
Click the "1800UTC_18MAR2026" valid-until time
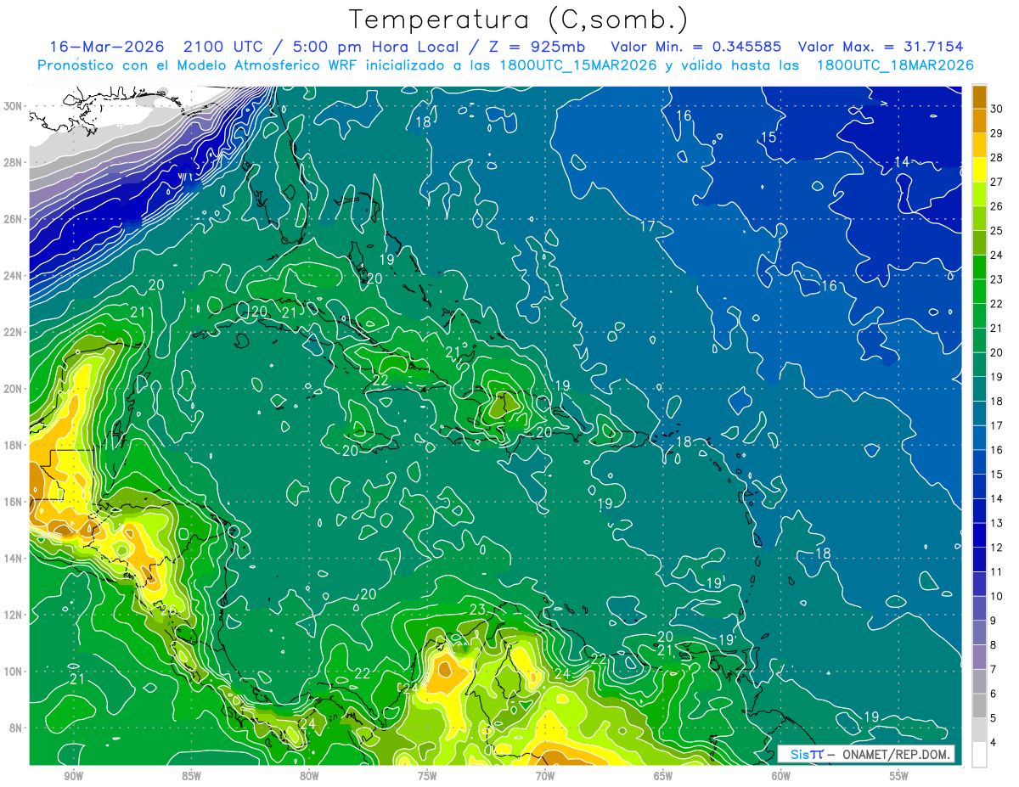[894, 65]
